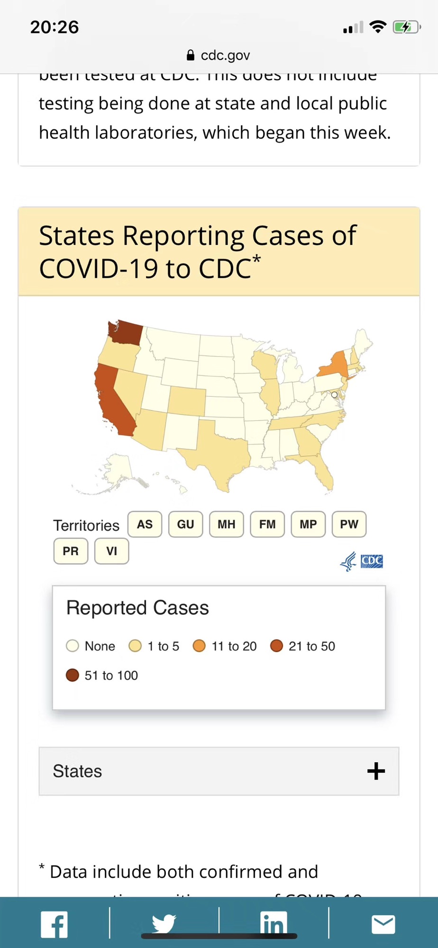Share page via LinkedIn icon
Image resolution: width=438 pixels, height=948 pixels.
(x=274, y=924)
